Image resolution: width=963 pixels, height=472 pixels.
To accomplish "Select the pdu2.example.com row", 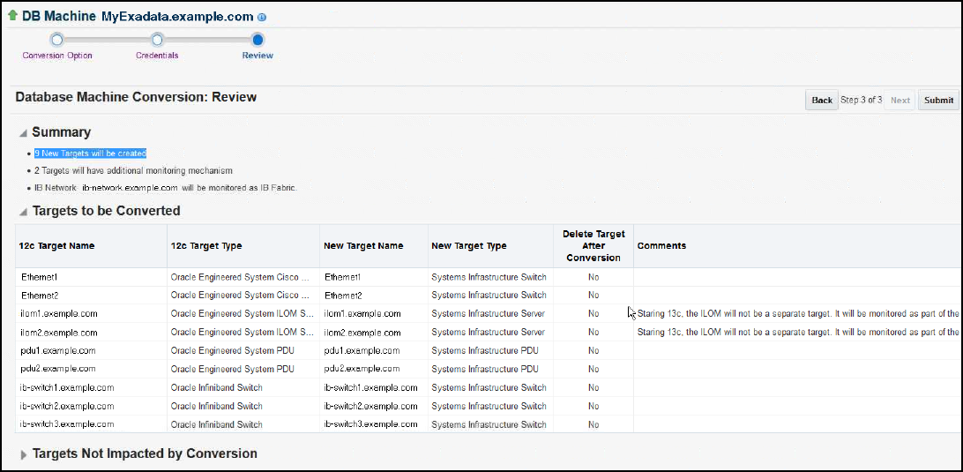I will point(489,369).
